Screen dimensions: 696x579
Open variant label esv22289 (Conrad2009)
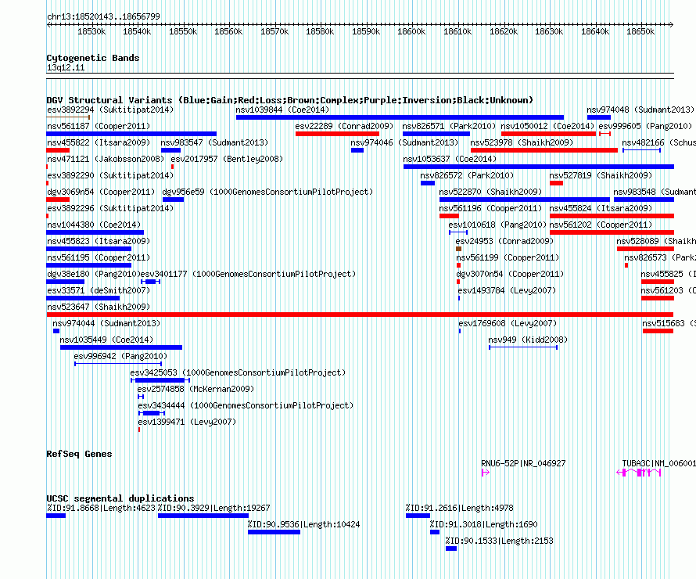344,126
